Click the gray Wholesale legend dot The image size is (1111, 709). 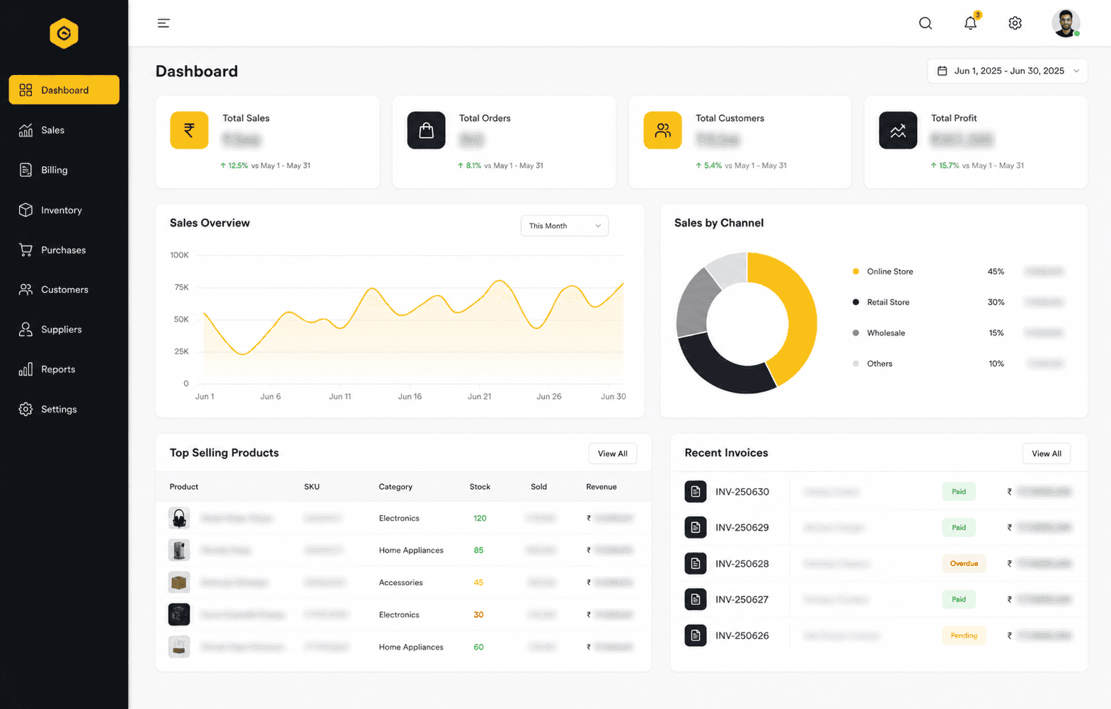click(x=856, y=333)
